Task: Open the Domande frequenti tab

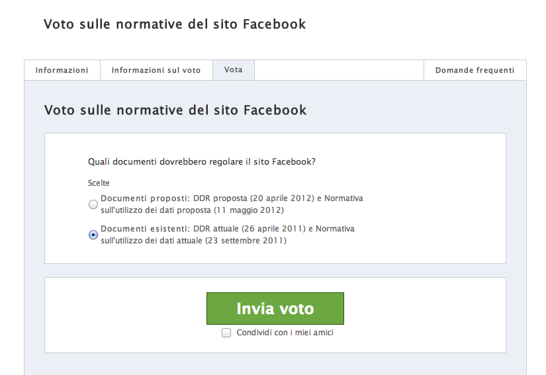Action: click(475, 70)
